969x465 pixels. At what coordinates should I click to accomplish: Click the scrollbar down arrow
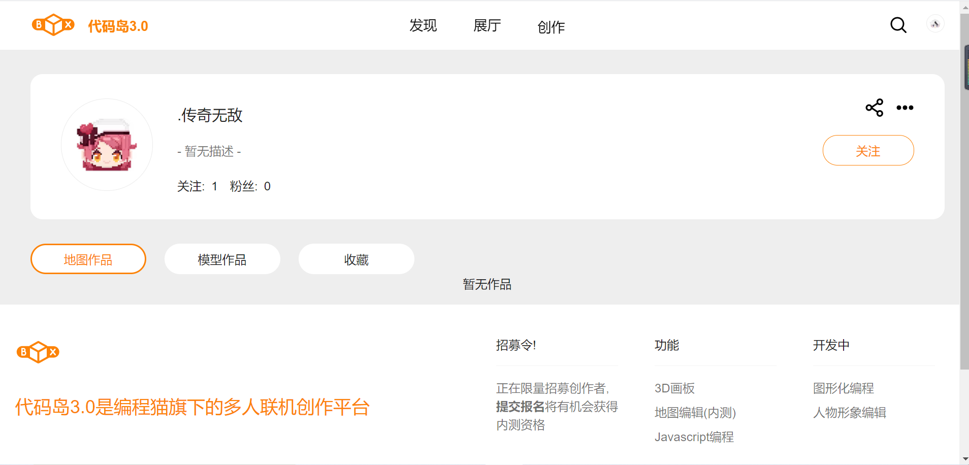(x=965, y=459)
